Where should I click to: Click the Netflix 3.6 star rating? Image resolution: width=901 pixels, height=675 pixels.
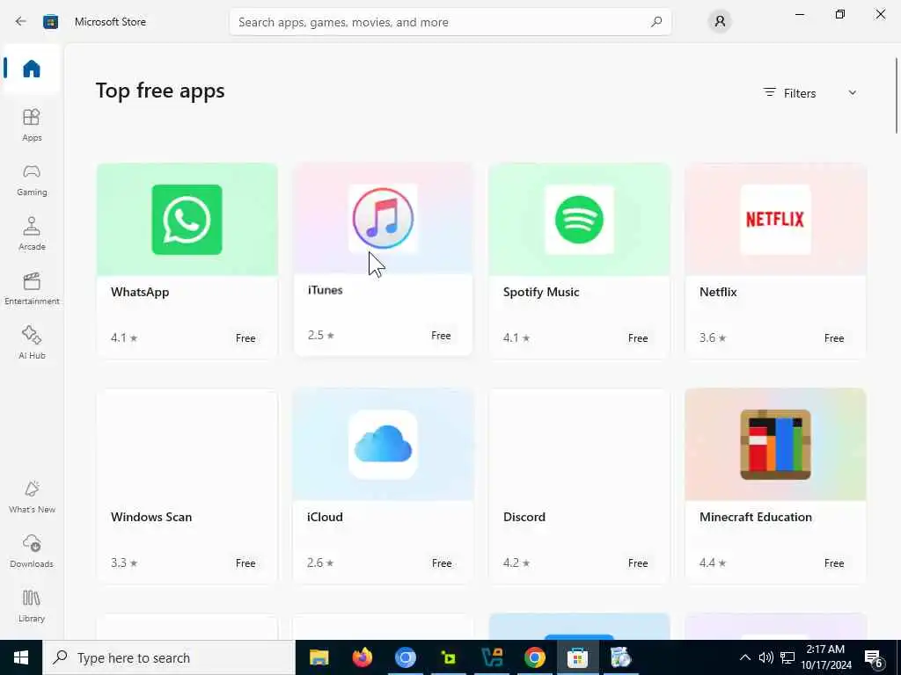713,337
